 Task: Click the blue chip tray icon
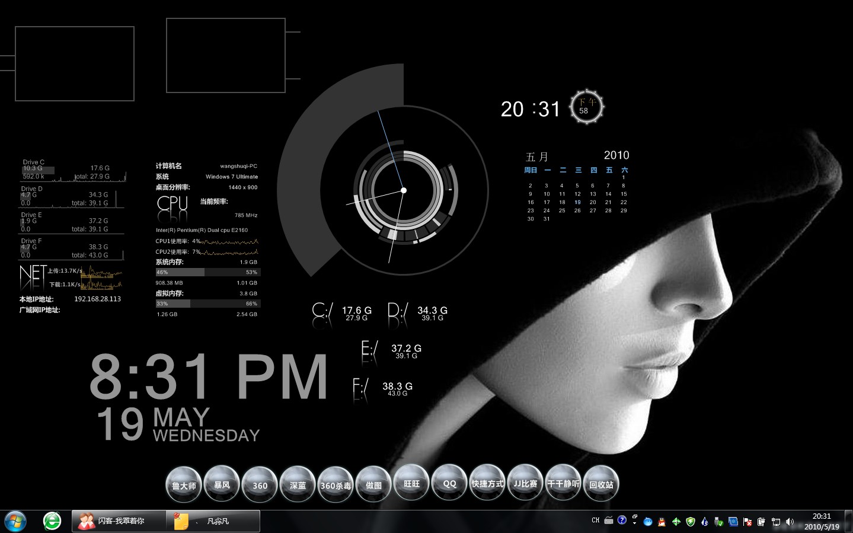(733, 522)
